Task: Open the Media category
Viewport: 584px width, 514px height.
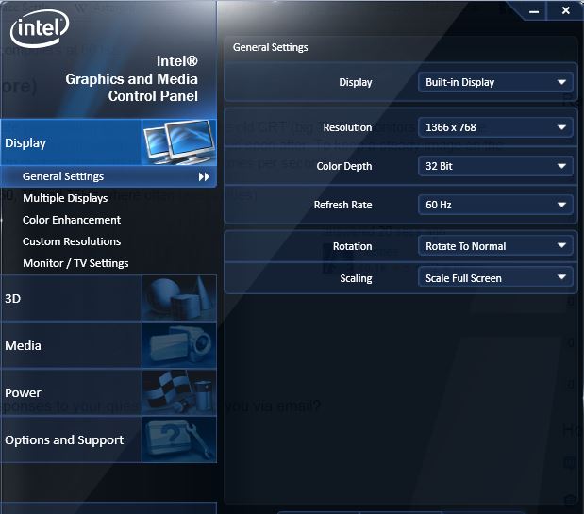Action: [x=108, y=345]
